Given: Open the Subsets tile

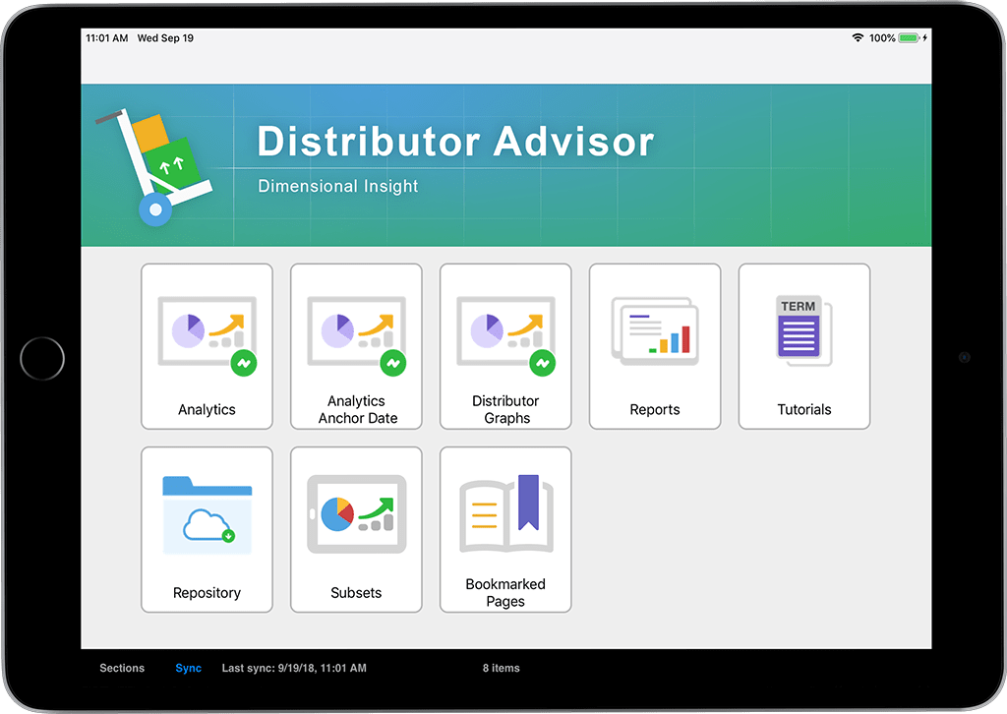Looking at the screenshot, I should tap(356, 530).
